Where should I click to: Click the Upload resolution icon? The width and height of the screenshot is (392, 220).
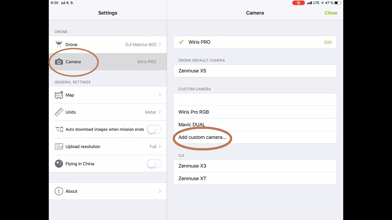point(59,146)
